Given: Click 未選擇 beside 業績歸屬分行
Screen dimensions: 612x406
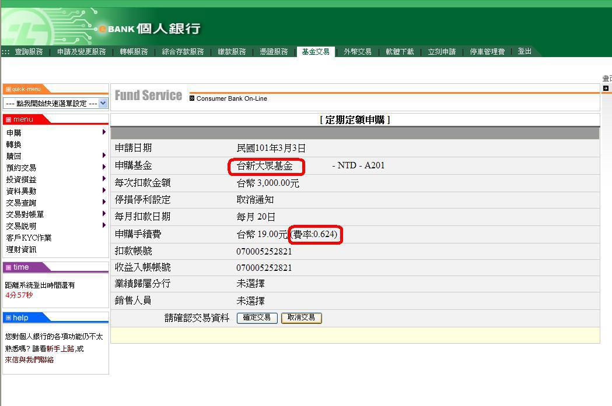Looking at the screenshot, I should 251,284.
